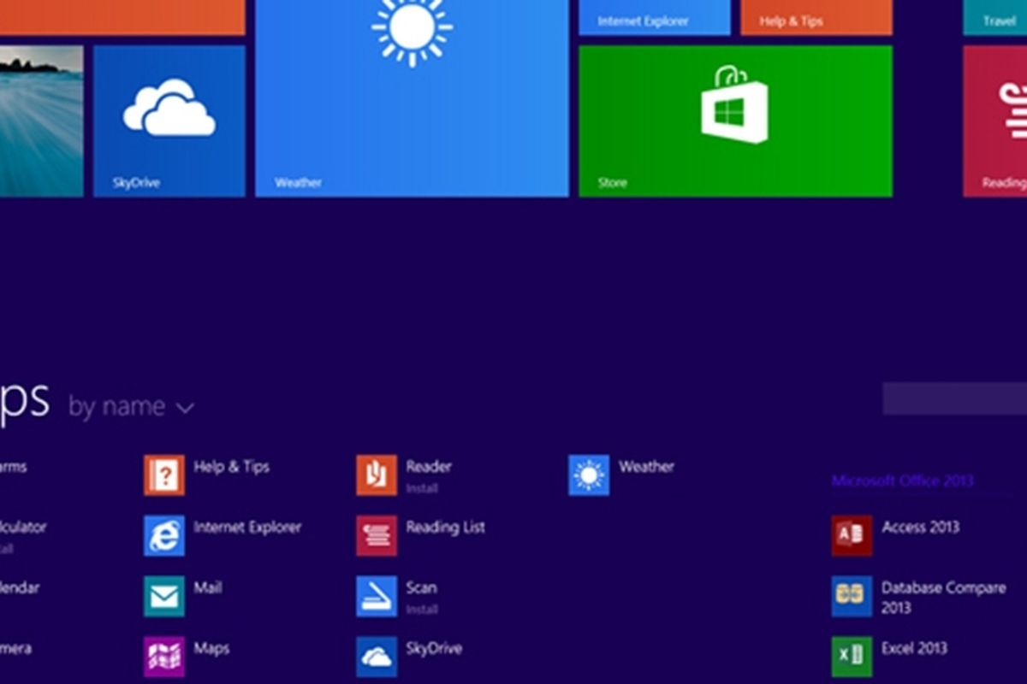Open the desktop photo tile thumbnail

point(41,121)
